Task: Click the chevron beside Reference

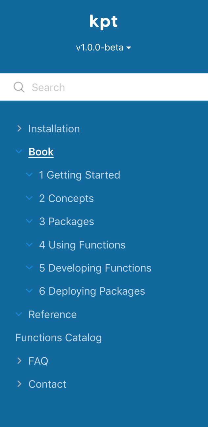Action: (19, 314)
